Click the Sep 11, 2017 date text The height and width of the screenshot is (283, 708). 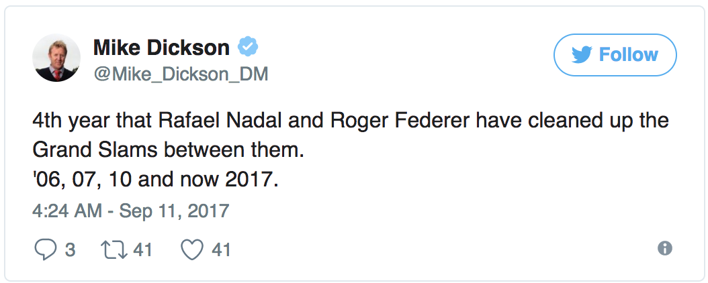click(174, 211)
